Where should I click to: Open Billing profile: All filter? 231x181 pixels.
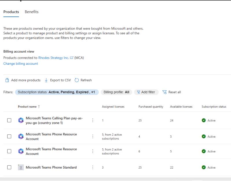click(x=117, y=92)
